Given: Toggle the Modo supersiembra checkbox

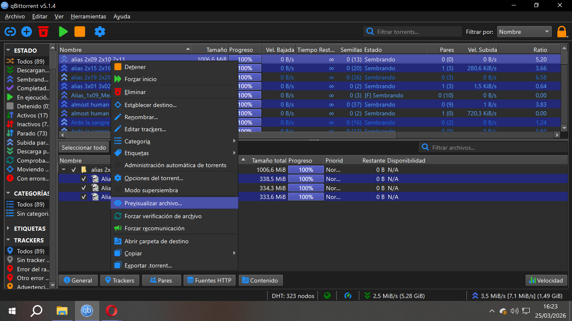Looking at the screenshot, I should tap(118, 190).
